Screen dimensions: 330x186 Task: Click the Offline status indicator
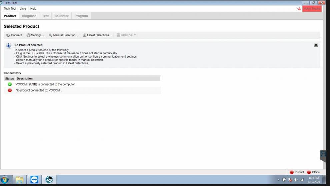313,172
